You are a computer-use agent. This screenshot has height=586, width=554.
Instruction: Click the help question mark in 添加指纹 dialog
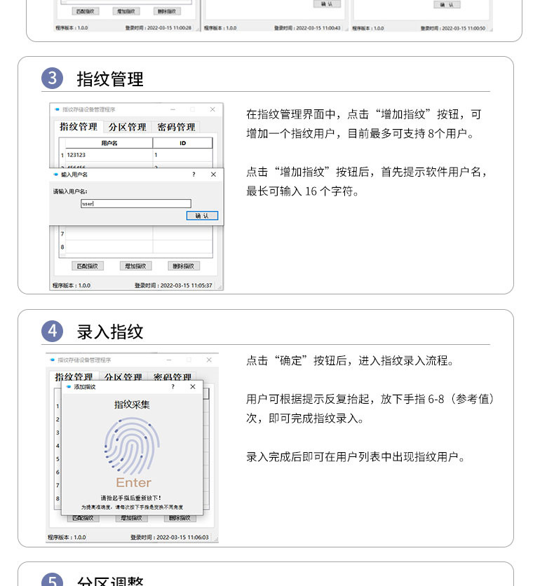click(x=173, y=387)
